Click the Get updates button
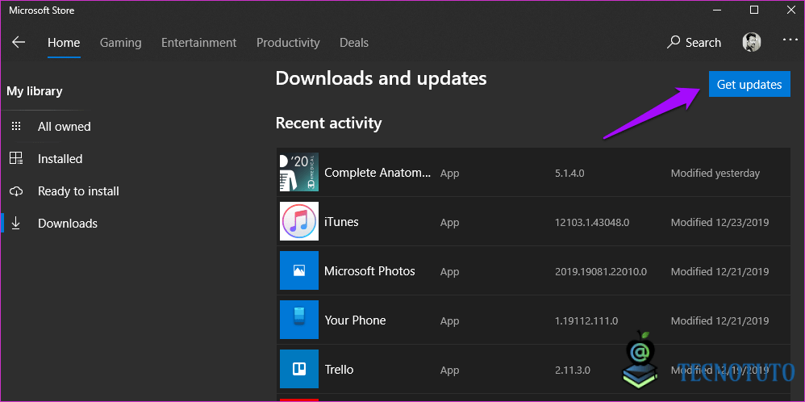Image resolution: width=805 pixels, height=402 pixels. (x=749, y=84)
